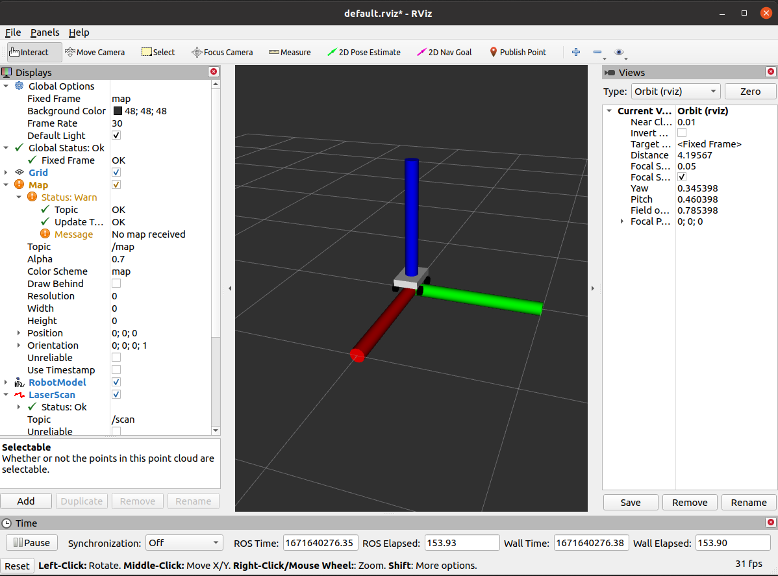Screen dimensions: 778x576
Task: Click the Rename button in Views
Action: coord(749,503)
